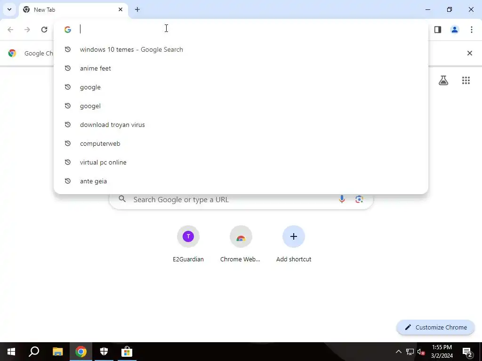Click the Search Google or type a URL box
482x361 pixels.
click(241, 199)
